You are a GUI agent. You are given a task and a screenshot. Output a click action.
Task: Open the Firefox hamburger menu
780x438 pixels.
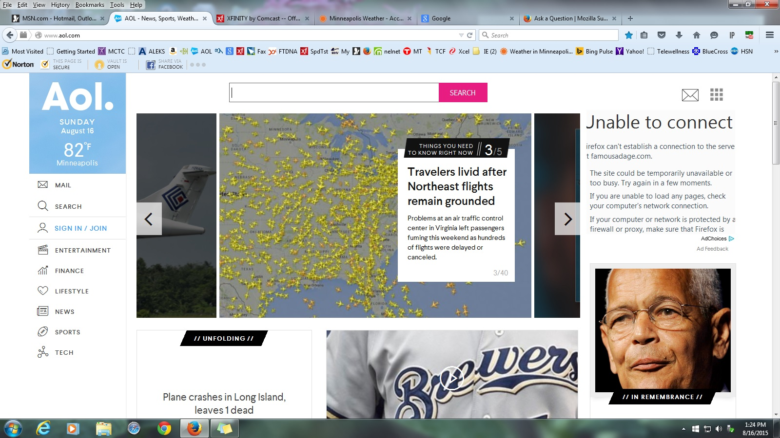(770, 35)
